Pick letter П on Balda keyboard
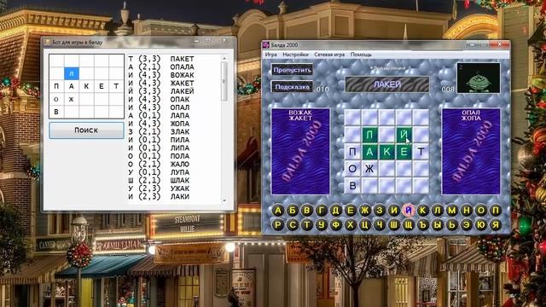The image size is (546, 307). coord(496,211)
